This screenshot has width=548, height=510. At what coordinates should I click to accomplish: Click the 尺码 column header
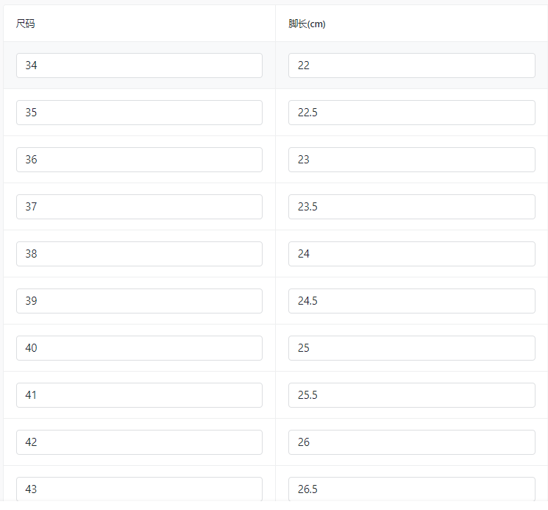pos(25,24)
